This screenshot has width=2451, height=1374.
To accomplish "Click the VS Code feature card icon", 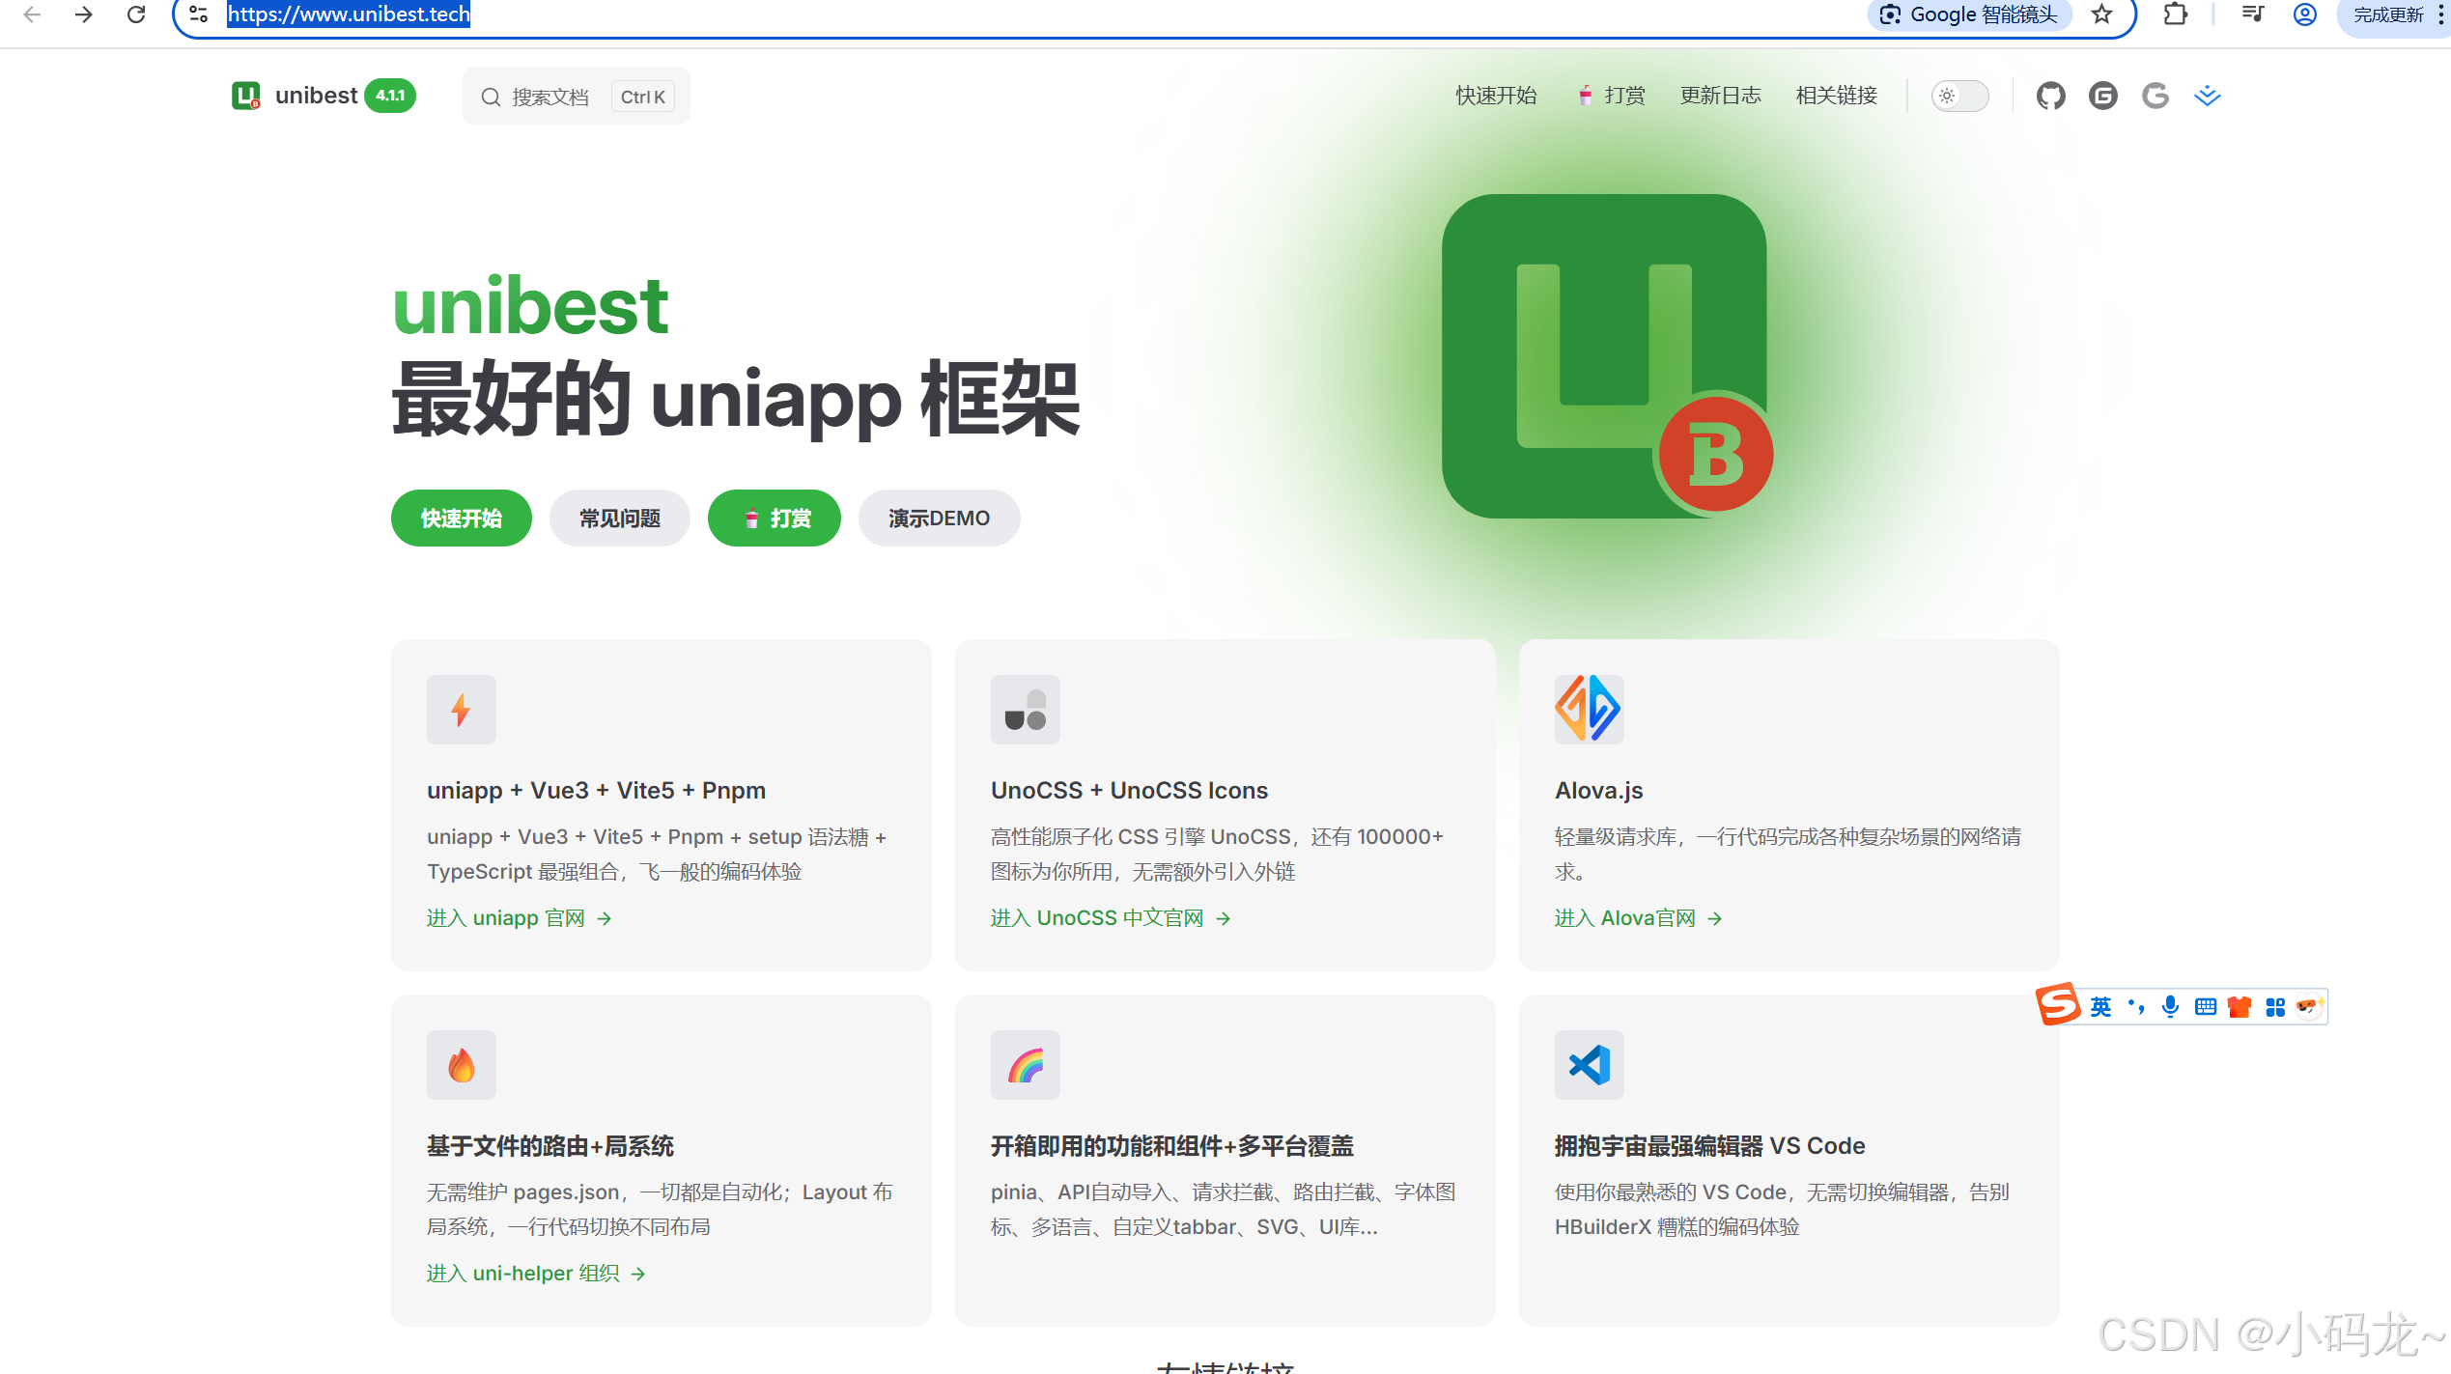I will coord(1589,1065).
